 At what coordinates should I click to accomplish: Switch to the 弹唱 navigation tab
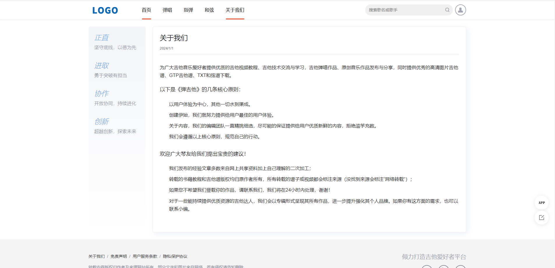(x=167, y=10)
